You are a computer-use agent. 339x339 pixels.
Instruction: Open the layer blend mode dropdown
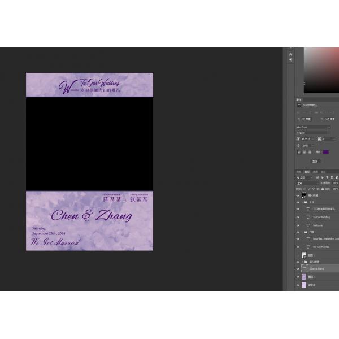coord(306,183)
